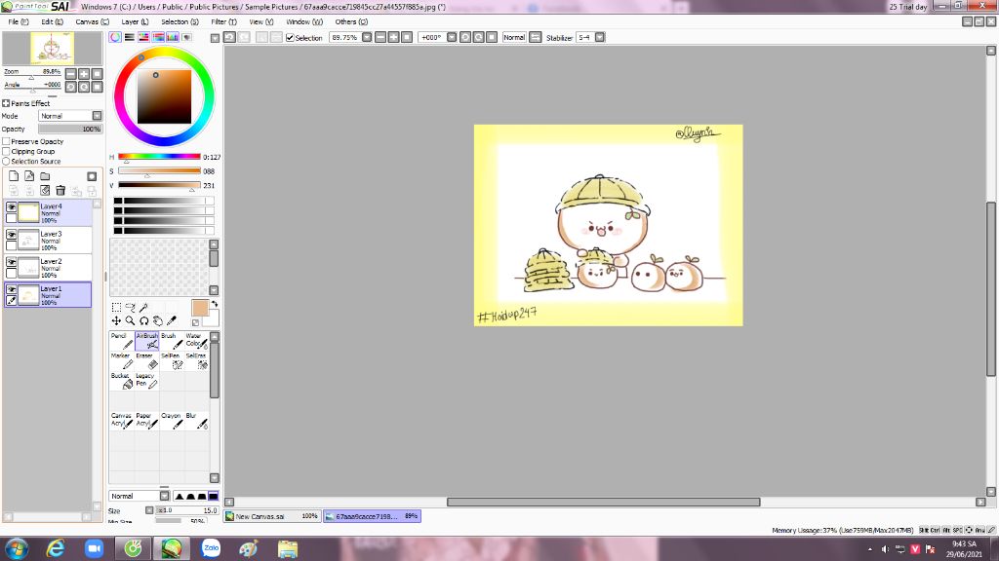Pick the eyedropper color picker tool
Screen dimensions: 999x561
172,321
